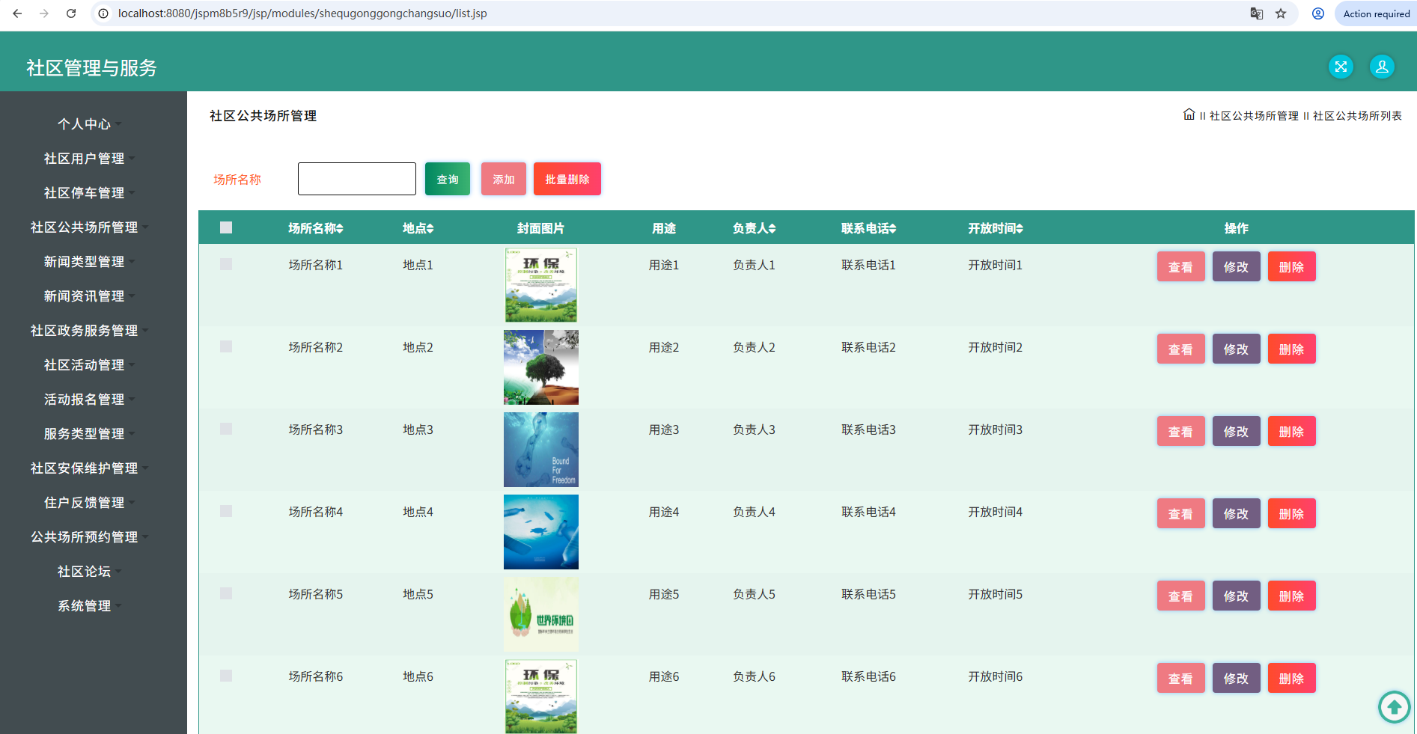Click the home icon in breadcrumb
1417x734 pixels.
[1189, 114]
